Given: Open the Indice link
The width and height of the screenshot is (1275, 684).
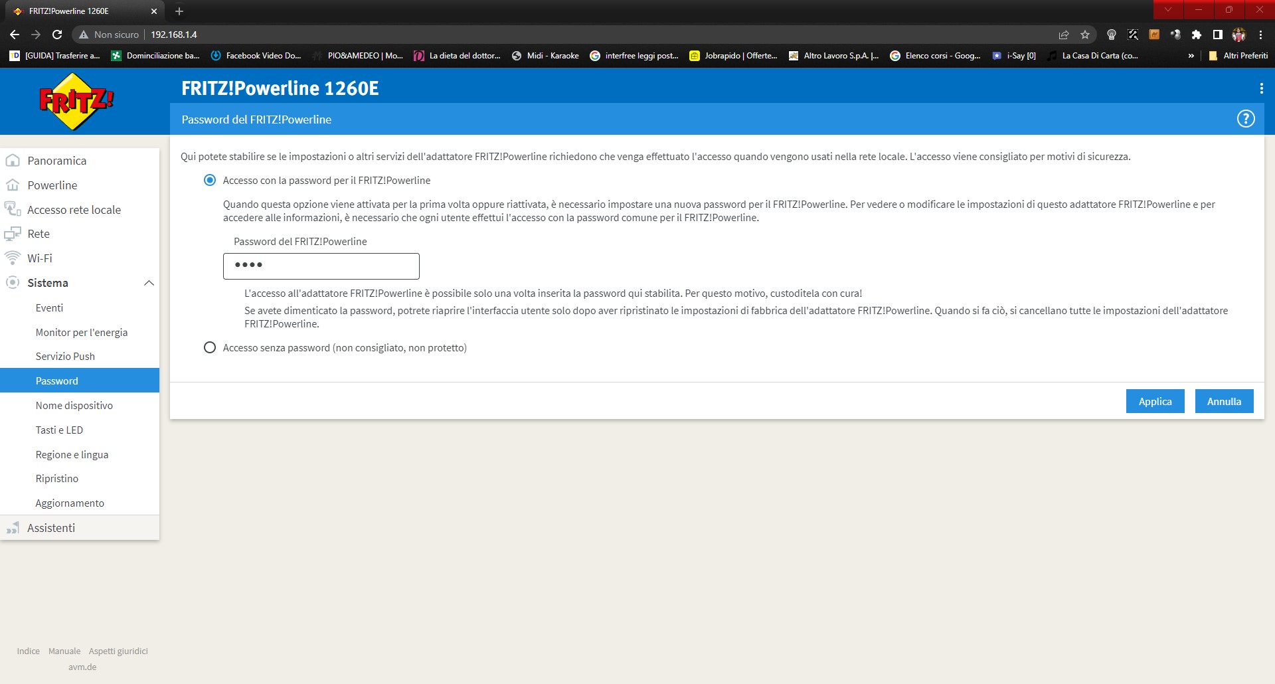Looking at the screenshot, I should click(29, 651).
